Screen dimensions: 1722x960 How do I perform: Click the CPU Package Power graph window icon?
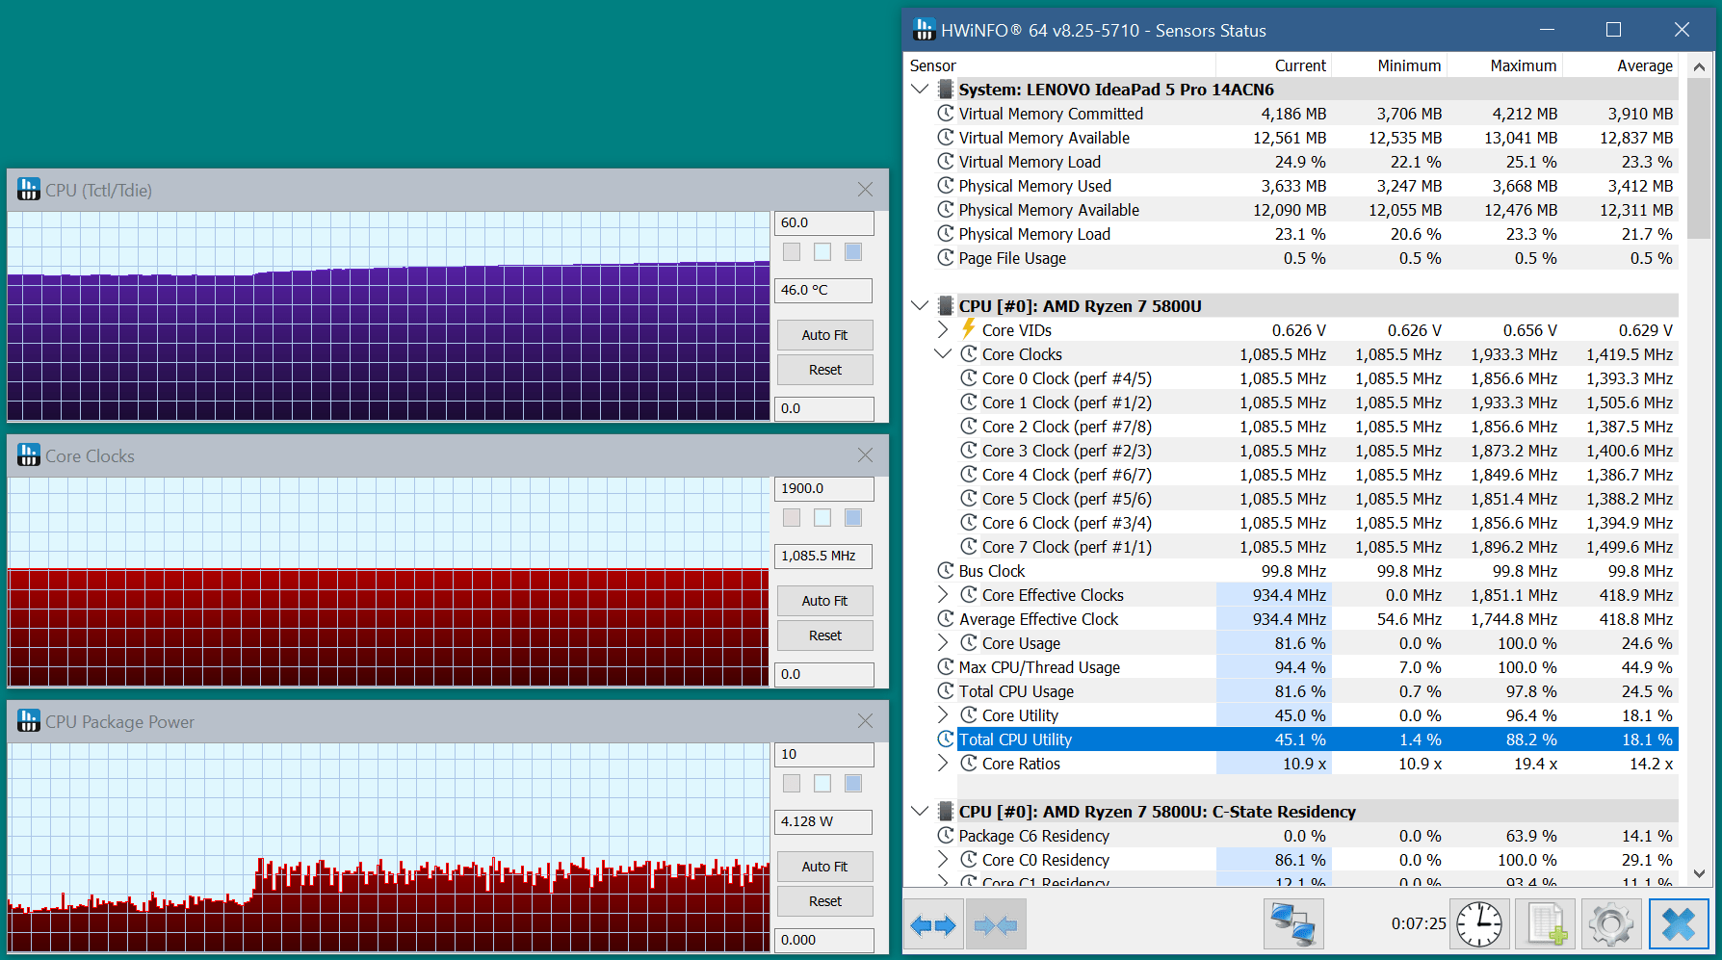29,721
